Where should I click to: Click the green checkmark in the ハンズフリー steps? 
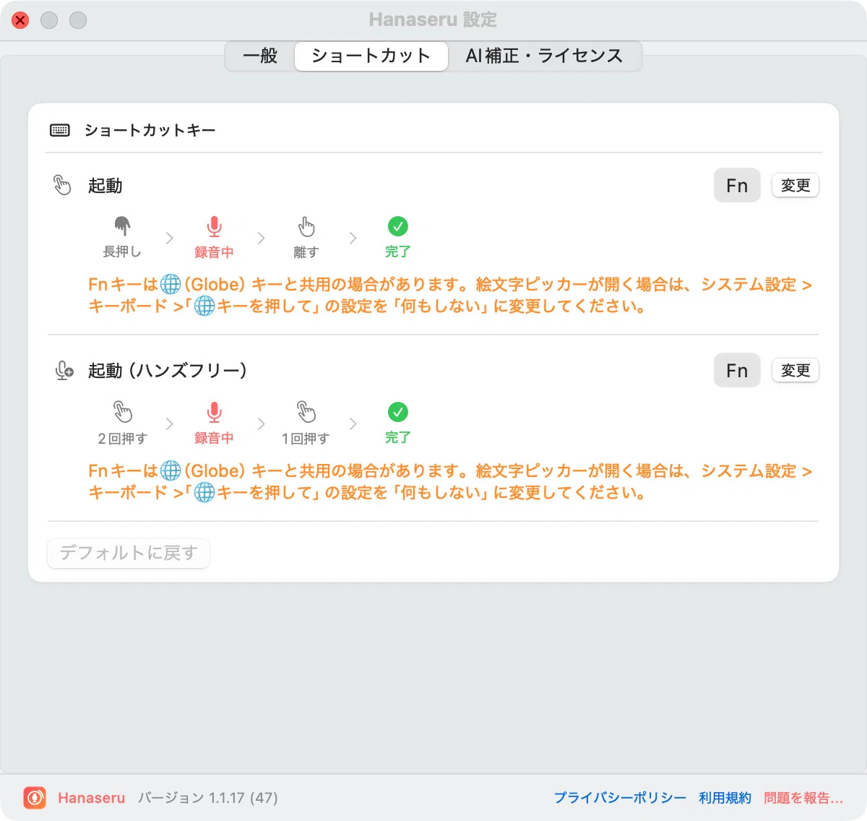[x=397, y=412]
